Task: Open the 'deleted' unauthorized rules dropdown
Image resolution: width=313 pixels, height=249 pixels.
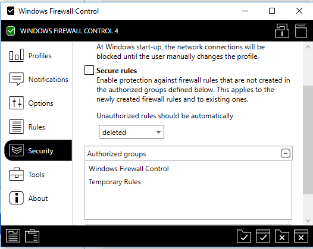Action: coord(132,132)
